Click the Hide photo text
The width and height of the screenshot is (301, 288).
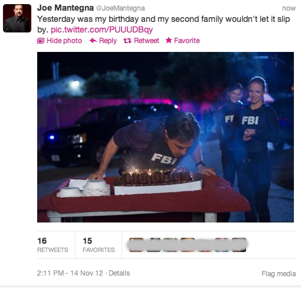(x=64, y=41)
